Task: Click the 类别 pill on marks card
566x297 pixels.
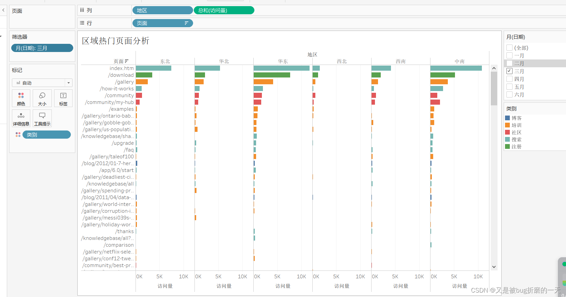Action: [47, 135]
